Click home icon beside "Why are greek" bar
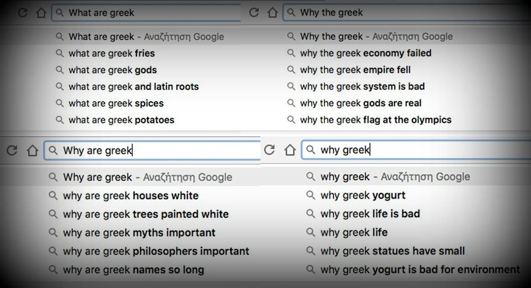The height and width of the screenshot is (288, 531). [32, 151]
